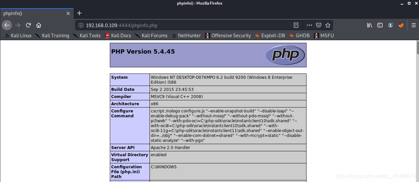Screen dimensions: 419x182
Task: Open MSFU bookmark
Action: 324,36
